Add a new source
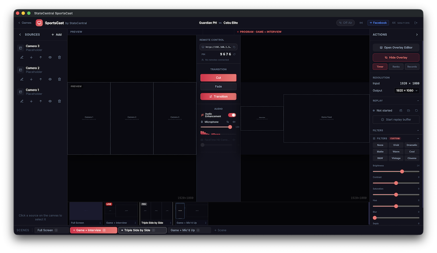 click(56, 34)
